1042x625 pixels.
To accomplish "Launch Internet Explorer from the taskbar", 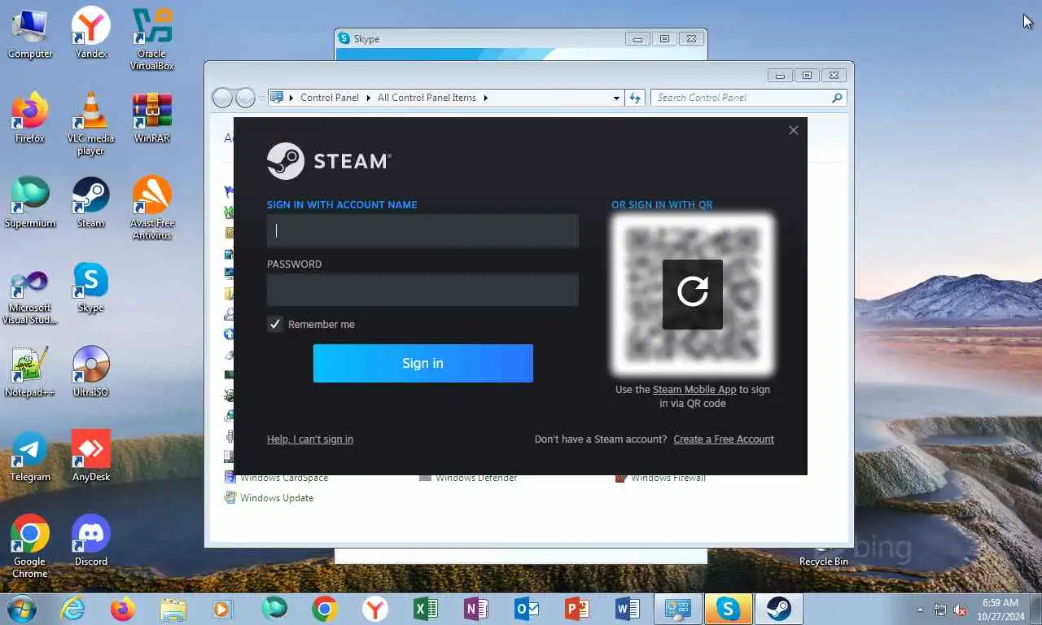I will 72,609.
